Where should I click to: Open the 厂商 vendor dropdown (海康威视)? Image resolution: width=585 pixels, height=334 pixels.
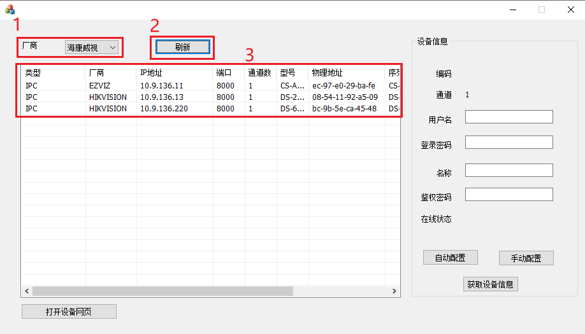pyautogui.click(x=91, y=47)
